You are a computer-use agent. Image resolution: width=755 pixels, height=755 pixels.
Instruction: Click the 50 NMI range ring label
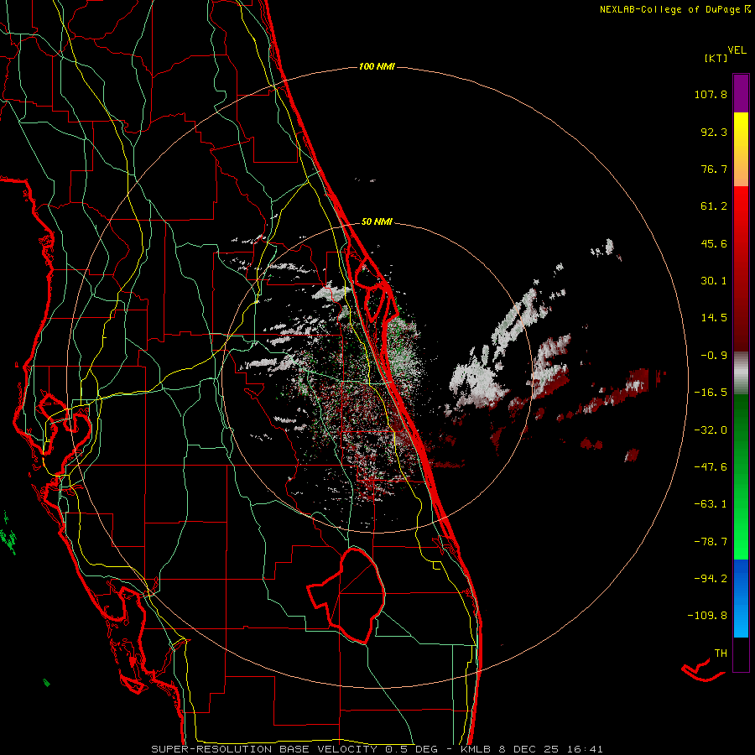click(x=377, y=222)
